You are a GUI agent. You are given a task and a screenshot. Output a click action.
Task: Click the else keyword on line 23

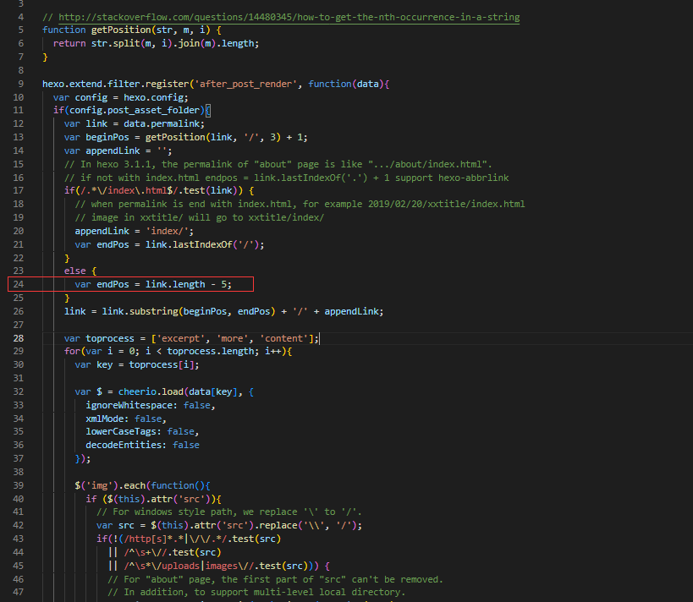(74, 271)
